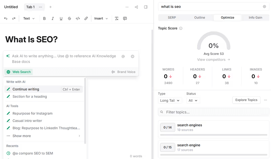Image resolution: width=271 pixels, height=159 pixels.
Task: Toggle italic formatting
Action: pos(53,19)
